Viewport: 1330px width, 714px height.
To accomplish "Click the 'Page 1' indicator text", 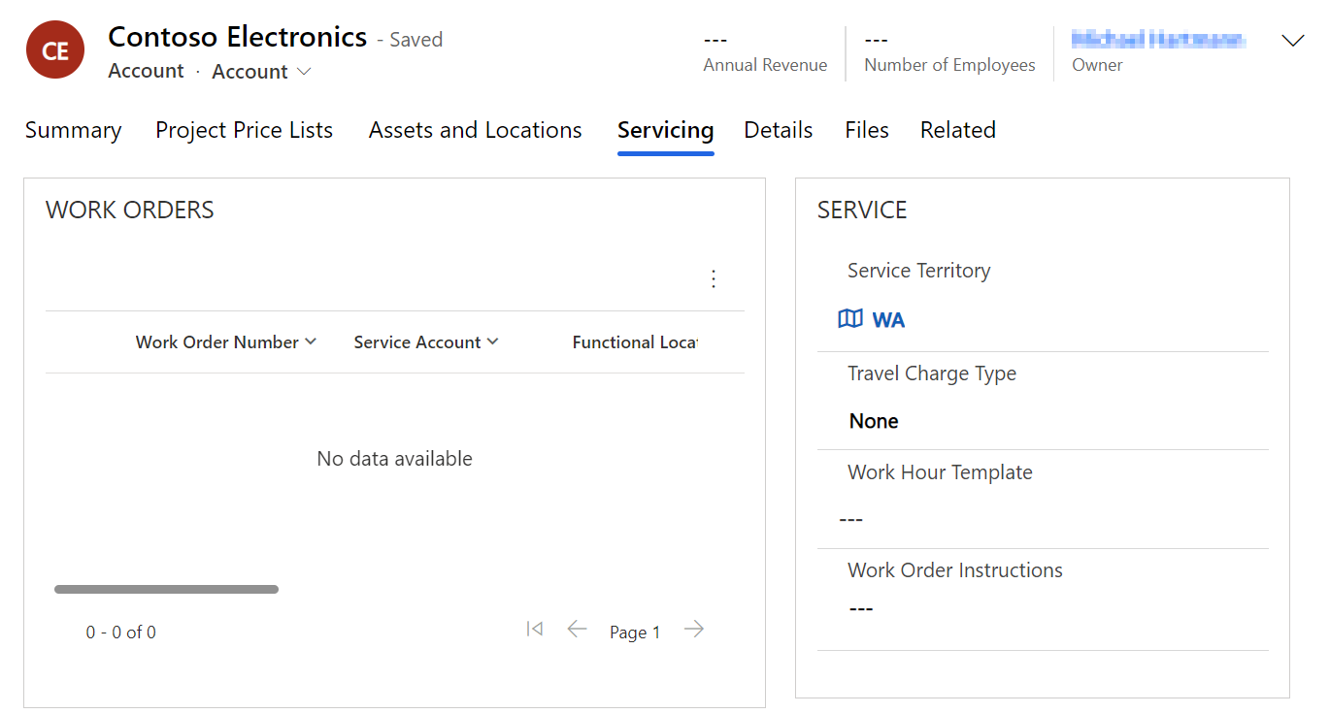I will point(635,633).
